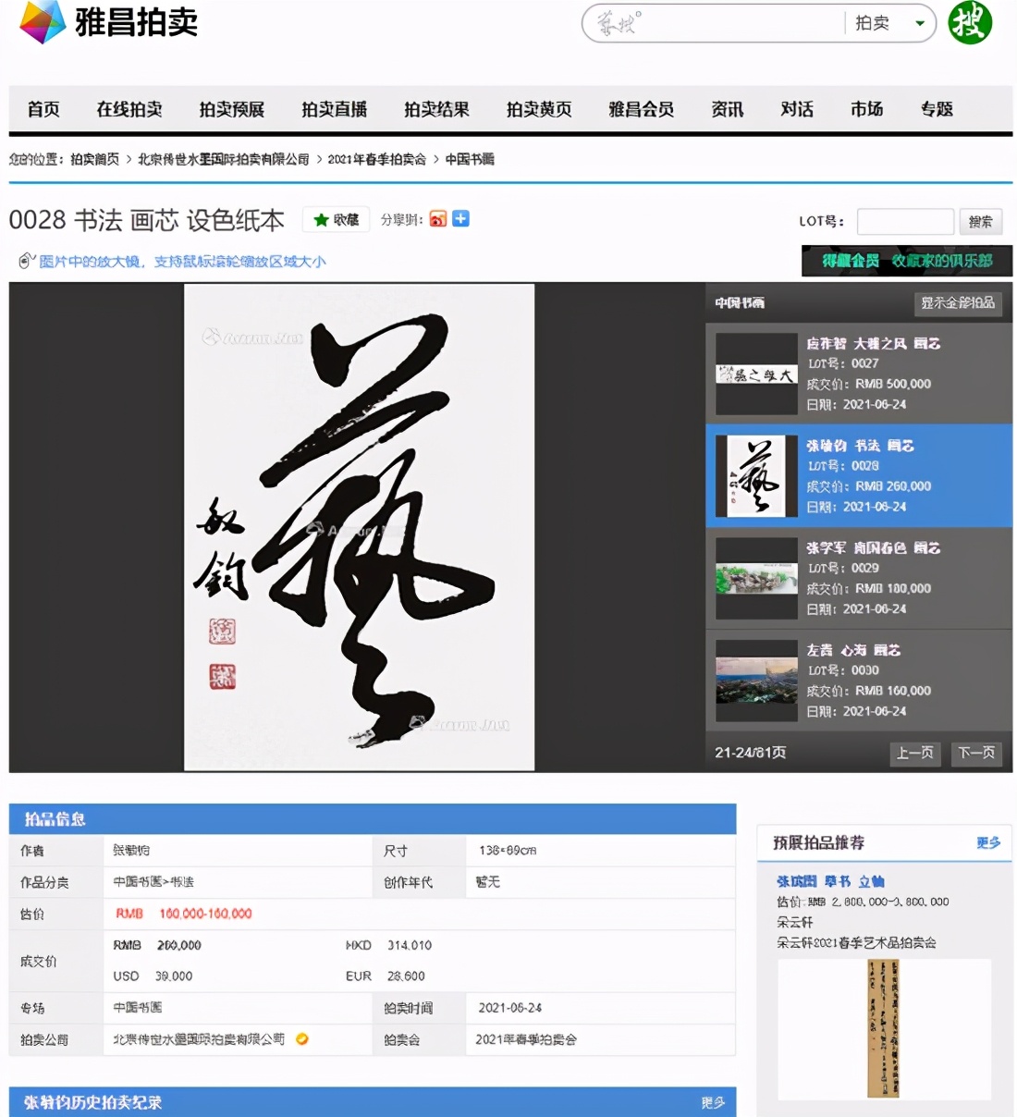
Task: Open the 在线拍卖 menu item
Action: pos(129,109)
